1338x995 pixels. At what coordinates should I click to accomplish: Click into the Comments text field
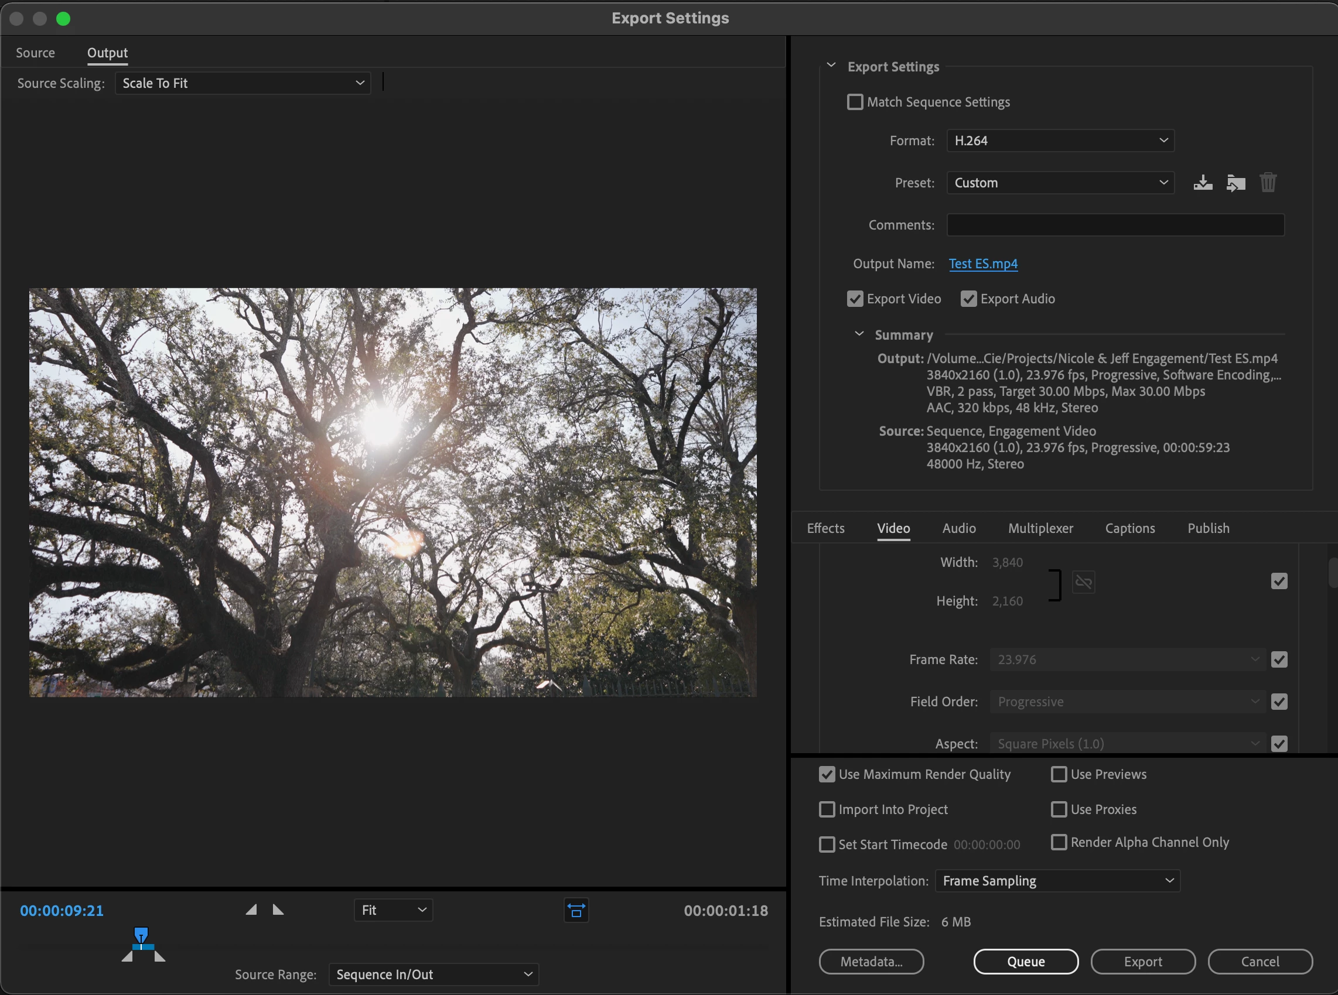click(x=1115, y=225)
